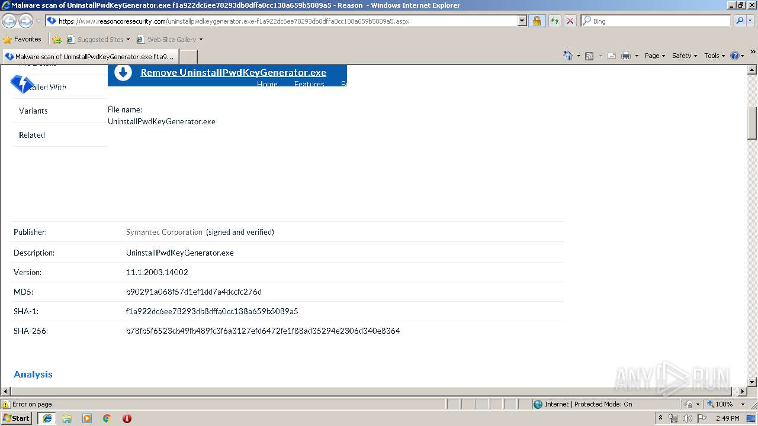Screen dimensions: 758x426
Task: Click version number 11.1.2003.14002
Action: [157, 272]
